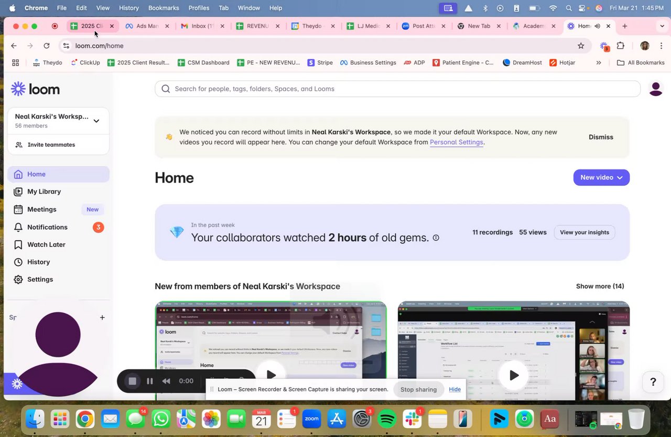This screenshot has height=437, width=671.
Task: Open History in the Loom sidebar
Action: point(58,262)
